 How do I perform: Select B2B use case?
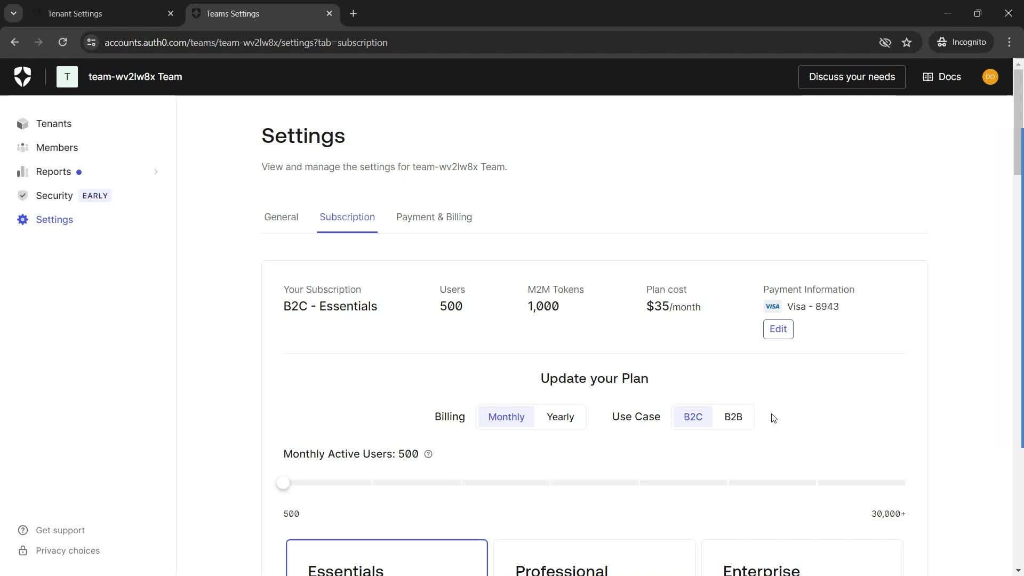point(733,417)
